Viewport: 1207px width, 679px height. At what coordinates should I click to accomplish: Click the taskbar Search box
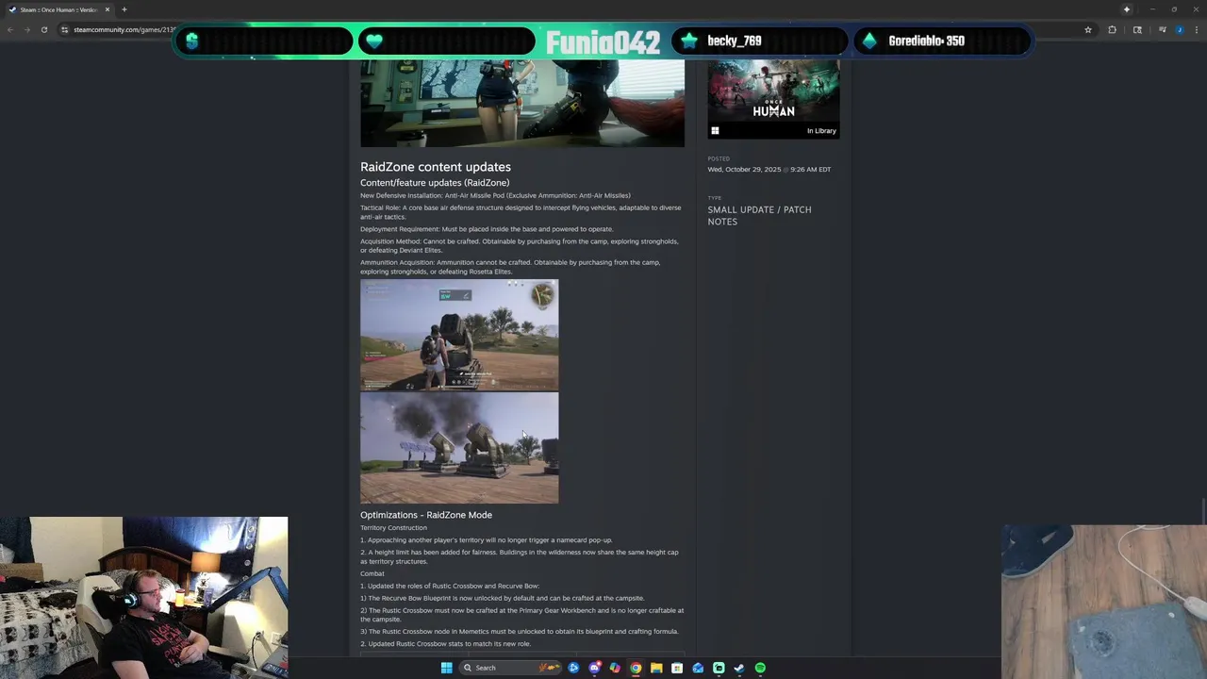coord(512,668)
